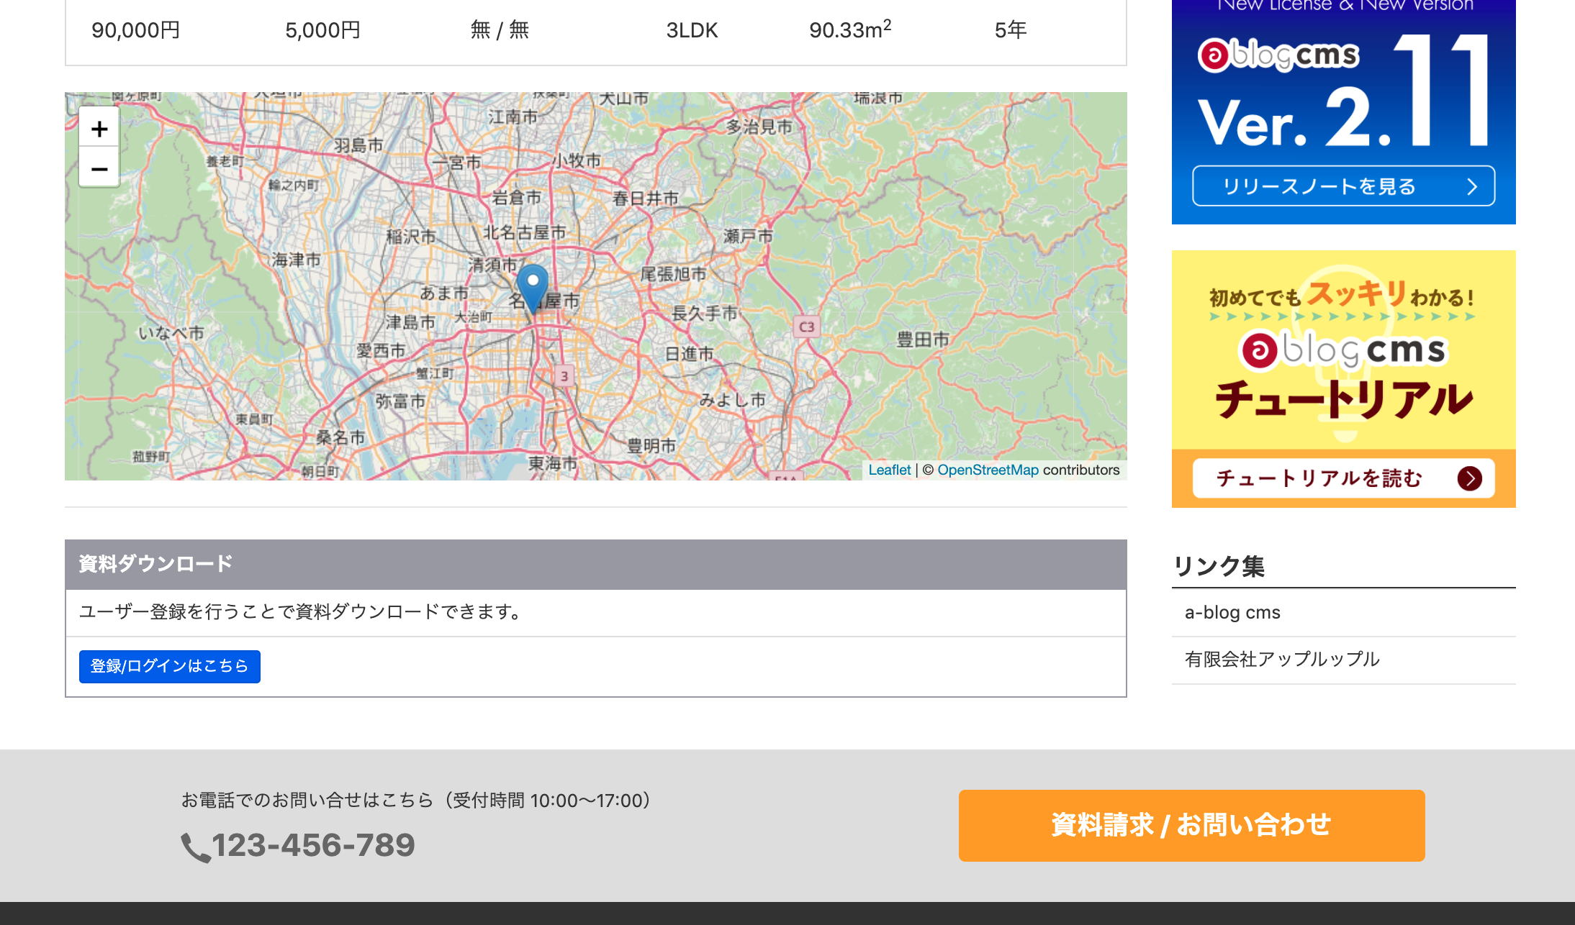
Task: Open the Leaflet attribution link
Action: click(x=889, y=470)
